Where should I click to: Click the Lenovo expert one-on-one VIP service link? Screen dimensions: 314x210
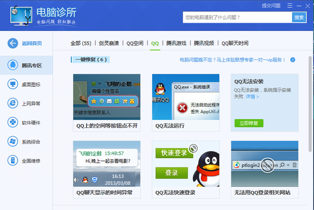[232, 60]
